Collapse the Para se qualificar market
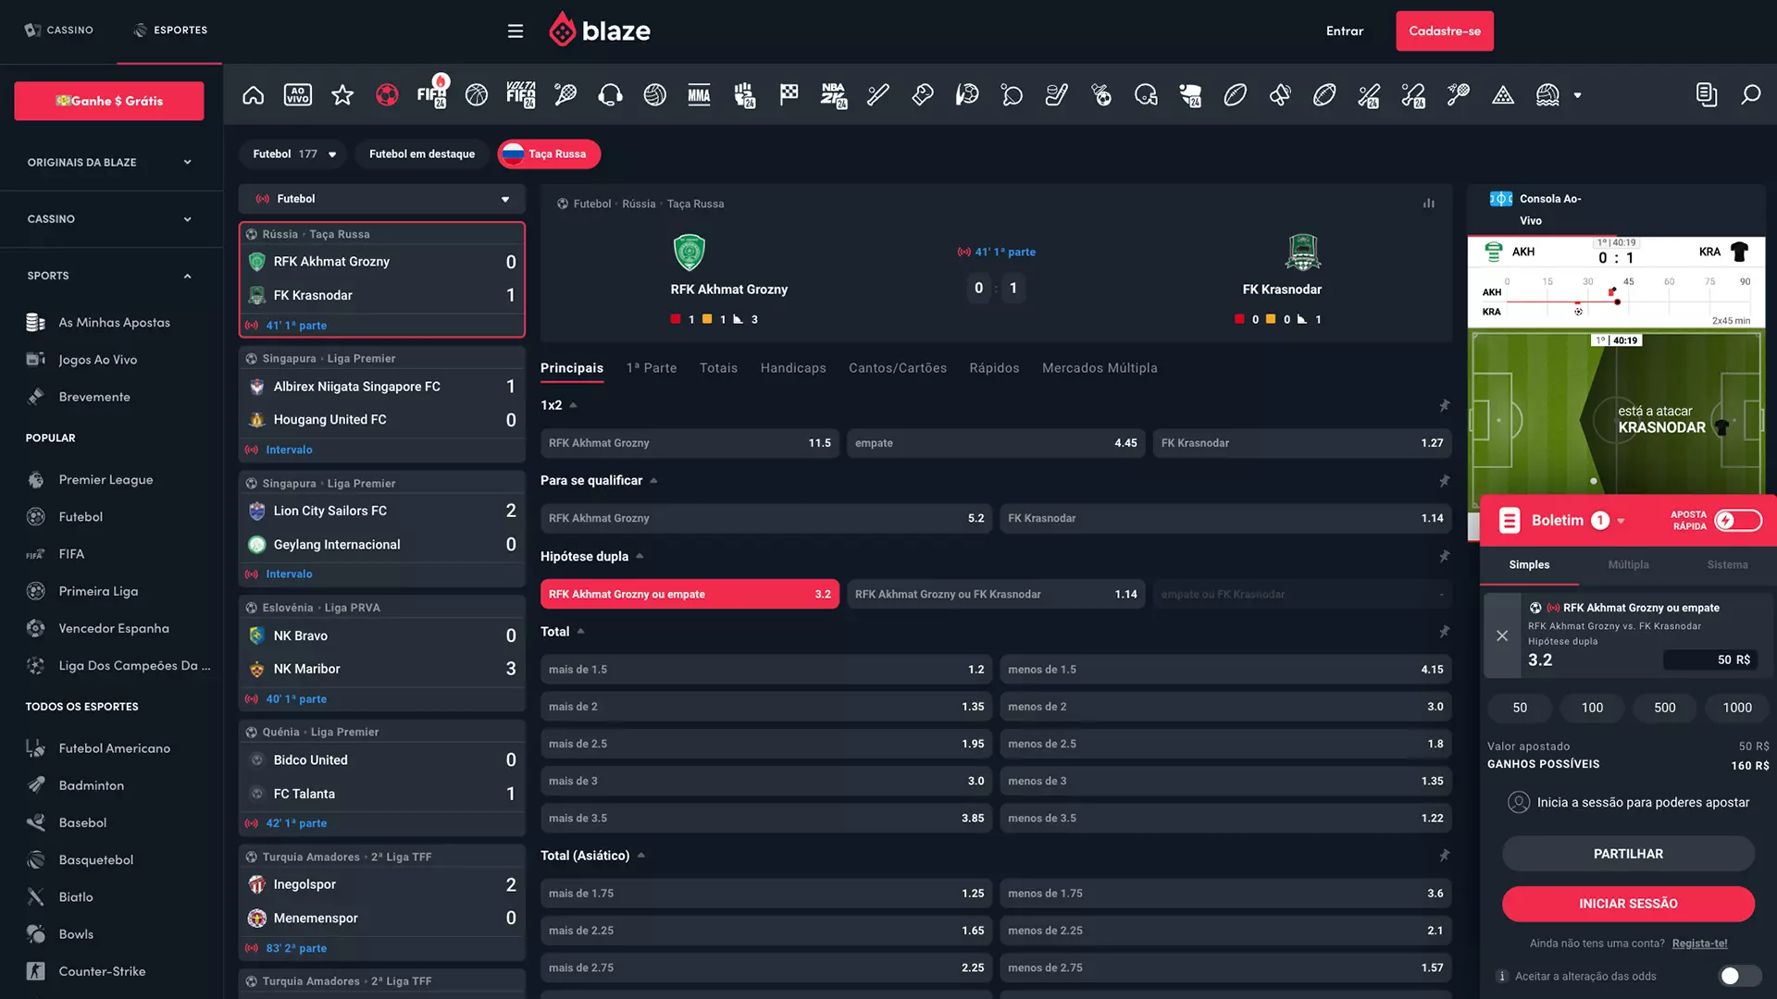 [x=653, y=481]
